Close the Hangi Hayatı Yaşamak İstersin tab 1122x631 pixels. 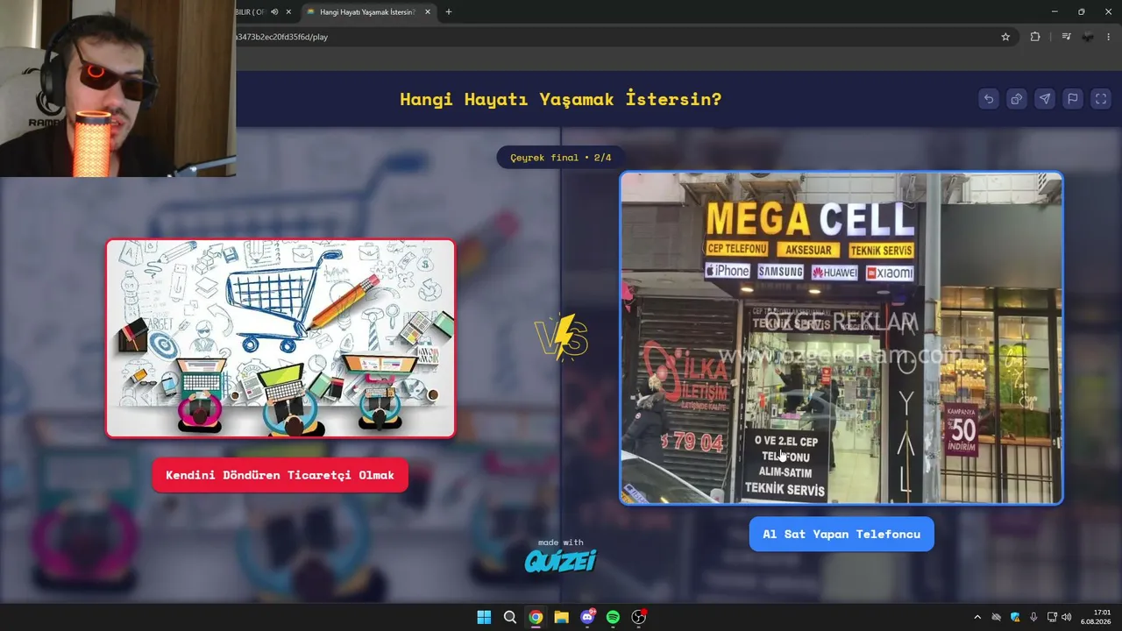click(428, 12)
